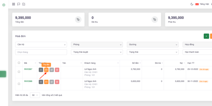Click the Chọn tháng month input field
212x106 pixels.
coord(41,52)
